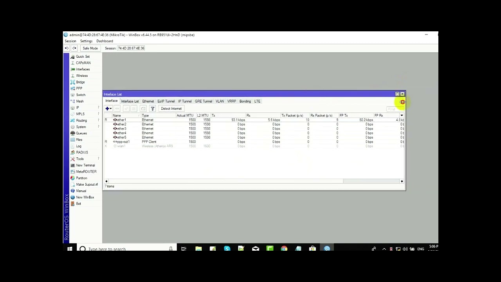
Task: Select the ether5 interface row
Action: 254,137
